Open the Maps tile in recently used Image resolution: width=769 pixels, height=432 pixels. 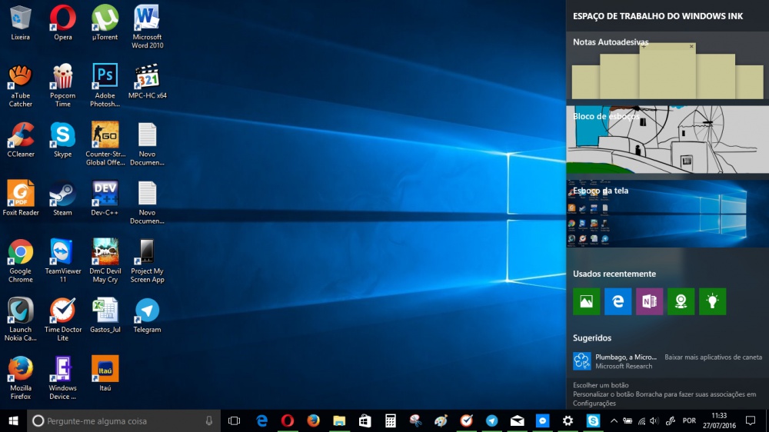point(681,301)
